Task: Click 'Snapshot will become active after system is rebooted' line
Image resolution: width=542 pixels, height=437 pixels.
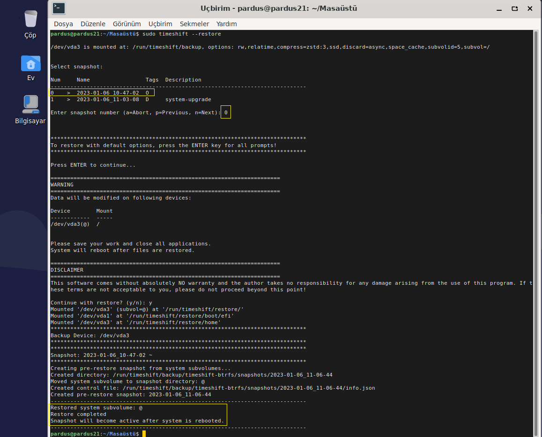Action: point(137,421)
